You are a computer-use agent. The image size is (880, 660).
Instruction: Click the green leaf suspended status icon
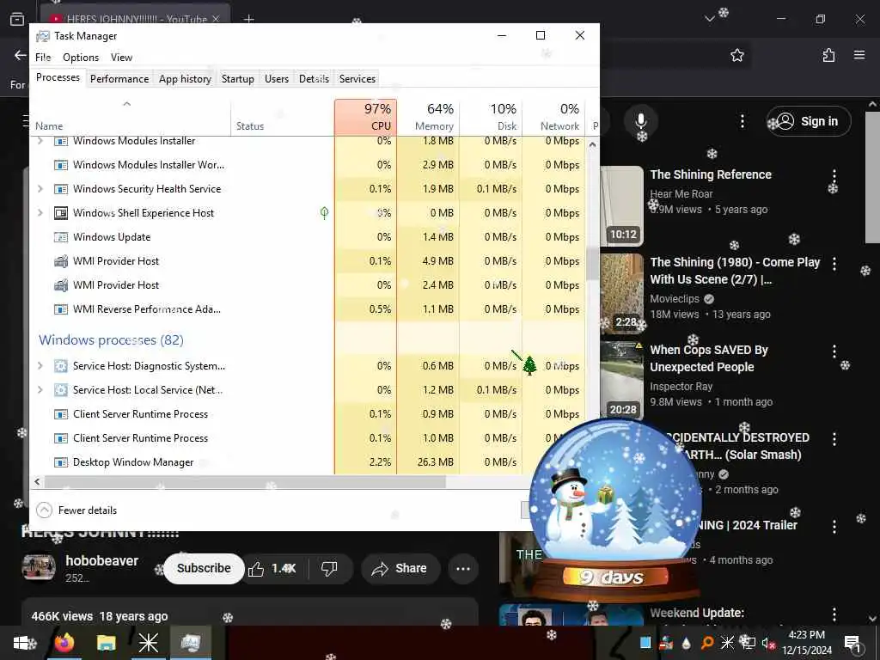(324, 213)
